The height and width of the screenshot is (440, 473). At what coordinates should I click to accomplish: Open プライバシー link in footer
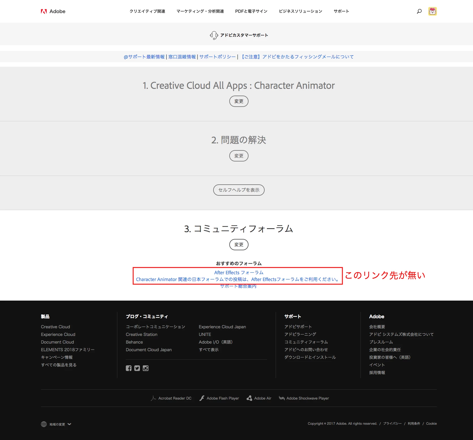pyautogui.click(x=392, y=424)
